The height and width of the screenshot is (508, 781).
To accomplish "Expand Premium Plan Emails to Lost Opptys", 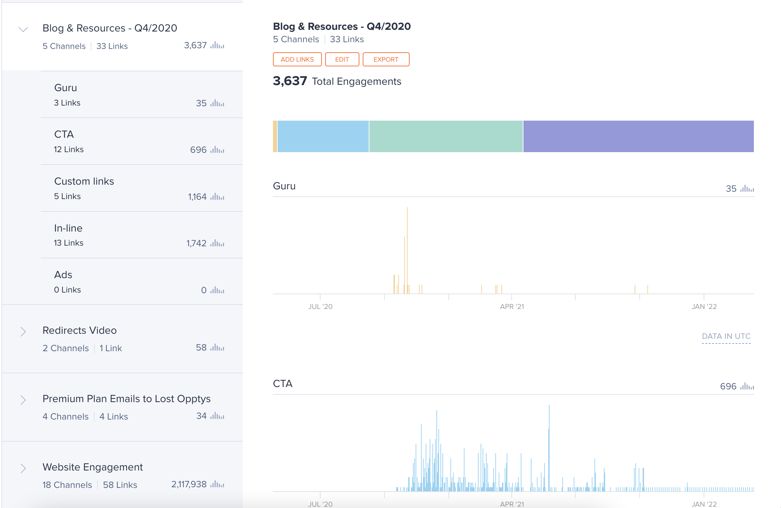I will [x=23, y=400].
